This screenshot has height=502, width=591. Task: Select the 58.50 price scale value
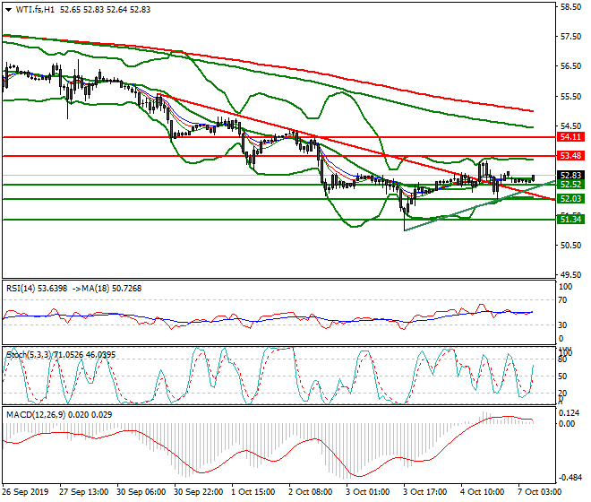point(571,7)
